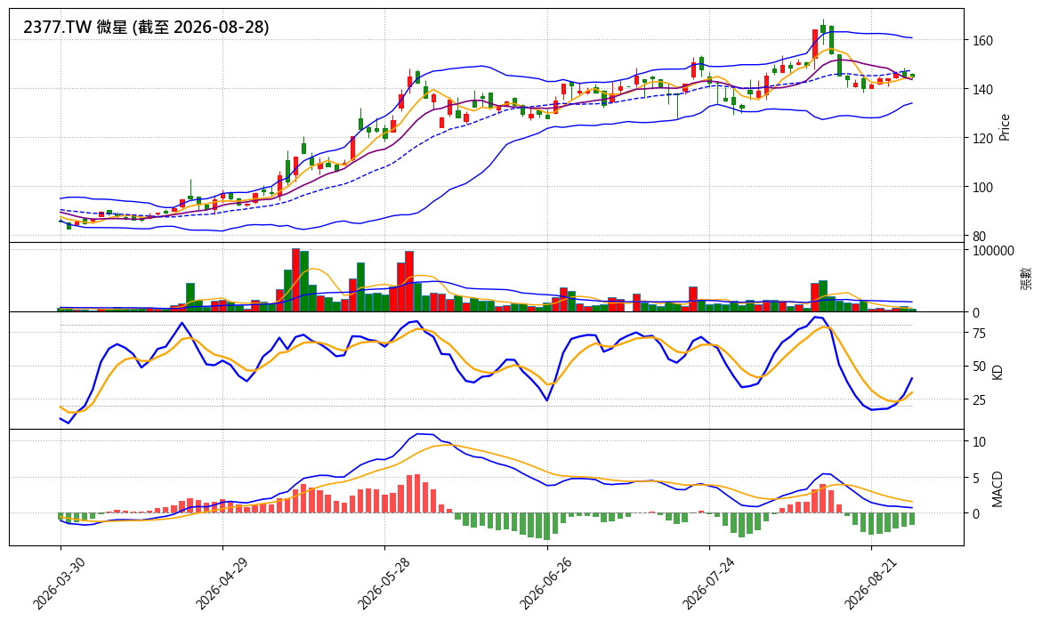Click the price axis value 80
The image size is (1042, 621).
(x=979, y=237)
